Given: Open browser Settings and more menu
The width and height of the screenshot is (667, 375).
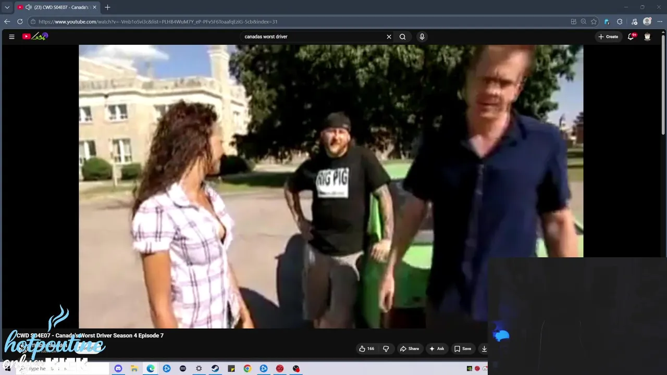Looking at the screenshot, I should pyautogui.click(x=660, y=22).
